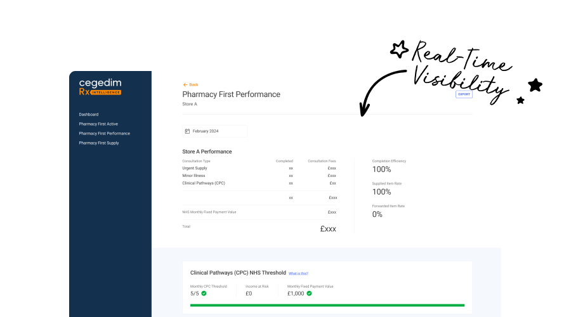571x317 pixels.
Task: Open Dashboard in the sidebar
Action: point(88,114)
